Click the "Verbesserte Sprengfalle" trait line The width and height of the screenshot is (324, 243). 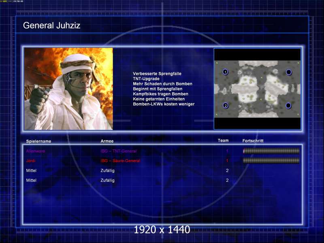157,74
